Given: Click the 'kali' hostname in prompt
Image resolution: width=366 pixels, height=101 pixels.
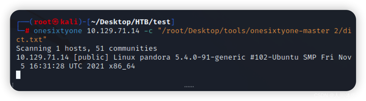Looking at the screenshot, I should (69, 22).
